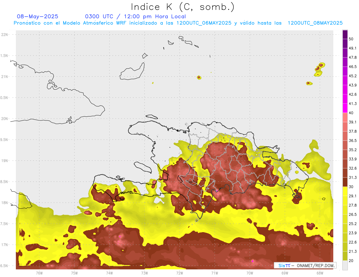Click the "36.5" value on the color scale
Screen dimensions: 359x277
point(353,140)
